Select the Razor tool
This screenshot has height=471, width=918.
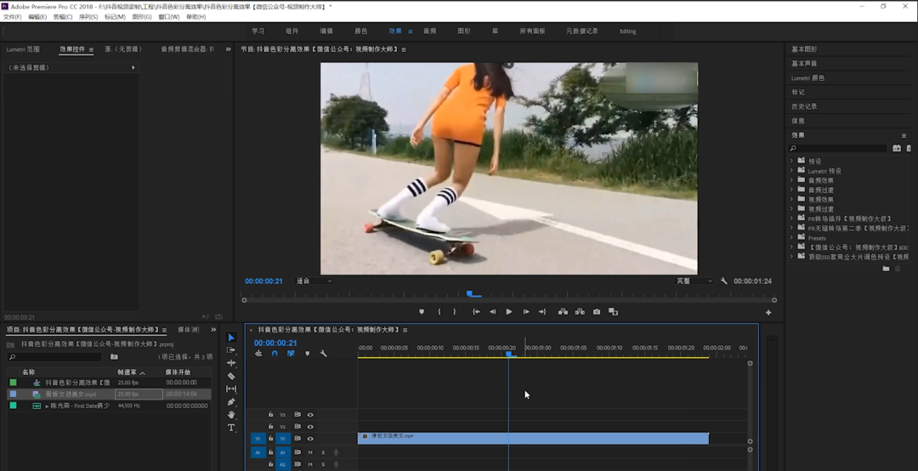click(x=231, y=376)
